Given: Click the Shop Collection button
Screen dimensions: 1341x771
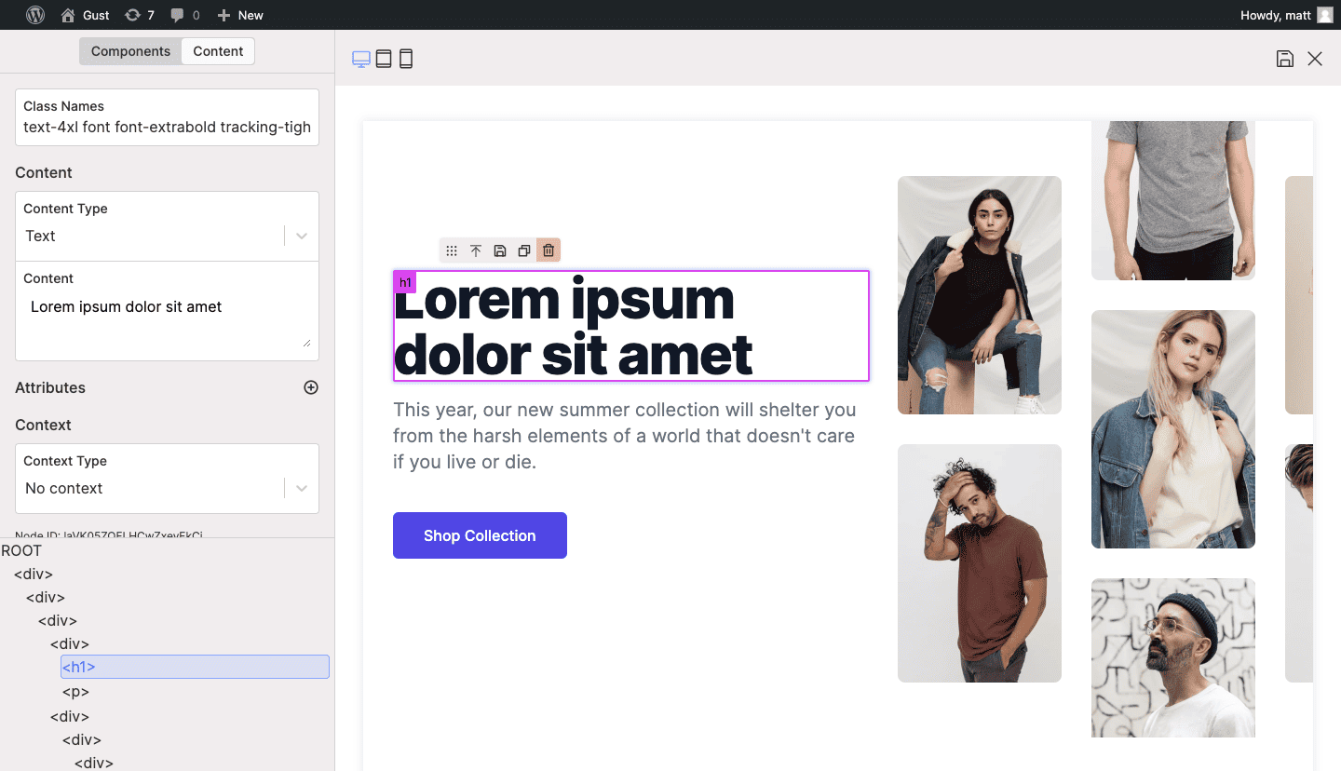Looking at the screenshot, I should (x=480, y=535).
